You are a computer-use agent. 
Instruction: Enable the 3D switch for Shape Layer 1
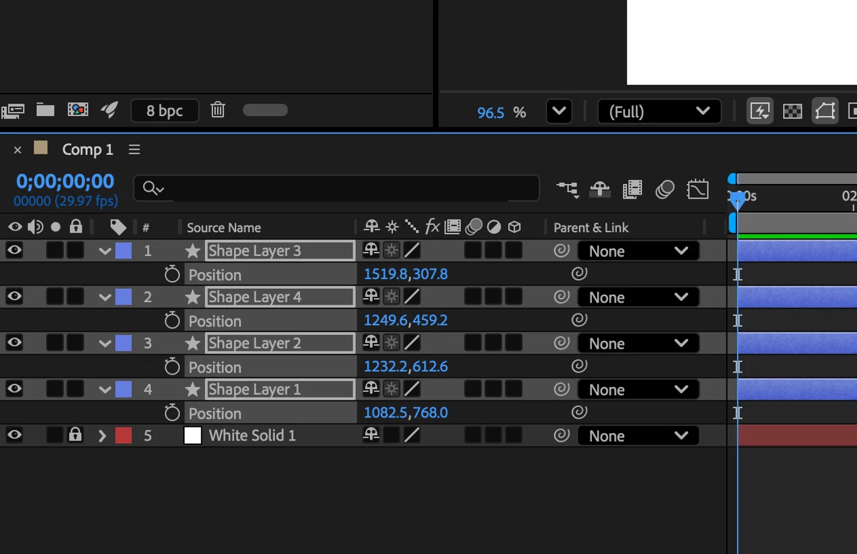(x=514, y=389)
